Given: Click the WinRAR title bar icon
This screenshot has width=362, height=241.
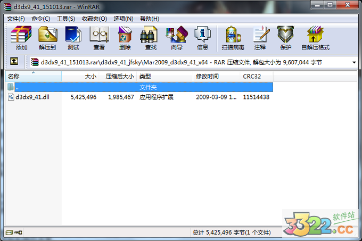Looking at the screenshot, I should click(7, 7).
